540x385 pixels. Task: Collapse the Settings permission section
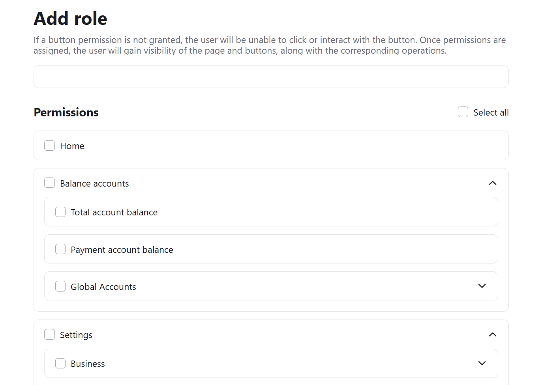coord(492,335)
